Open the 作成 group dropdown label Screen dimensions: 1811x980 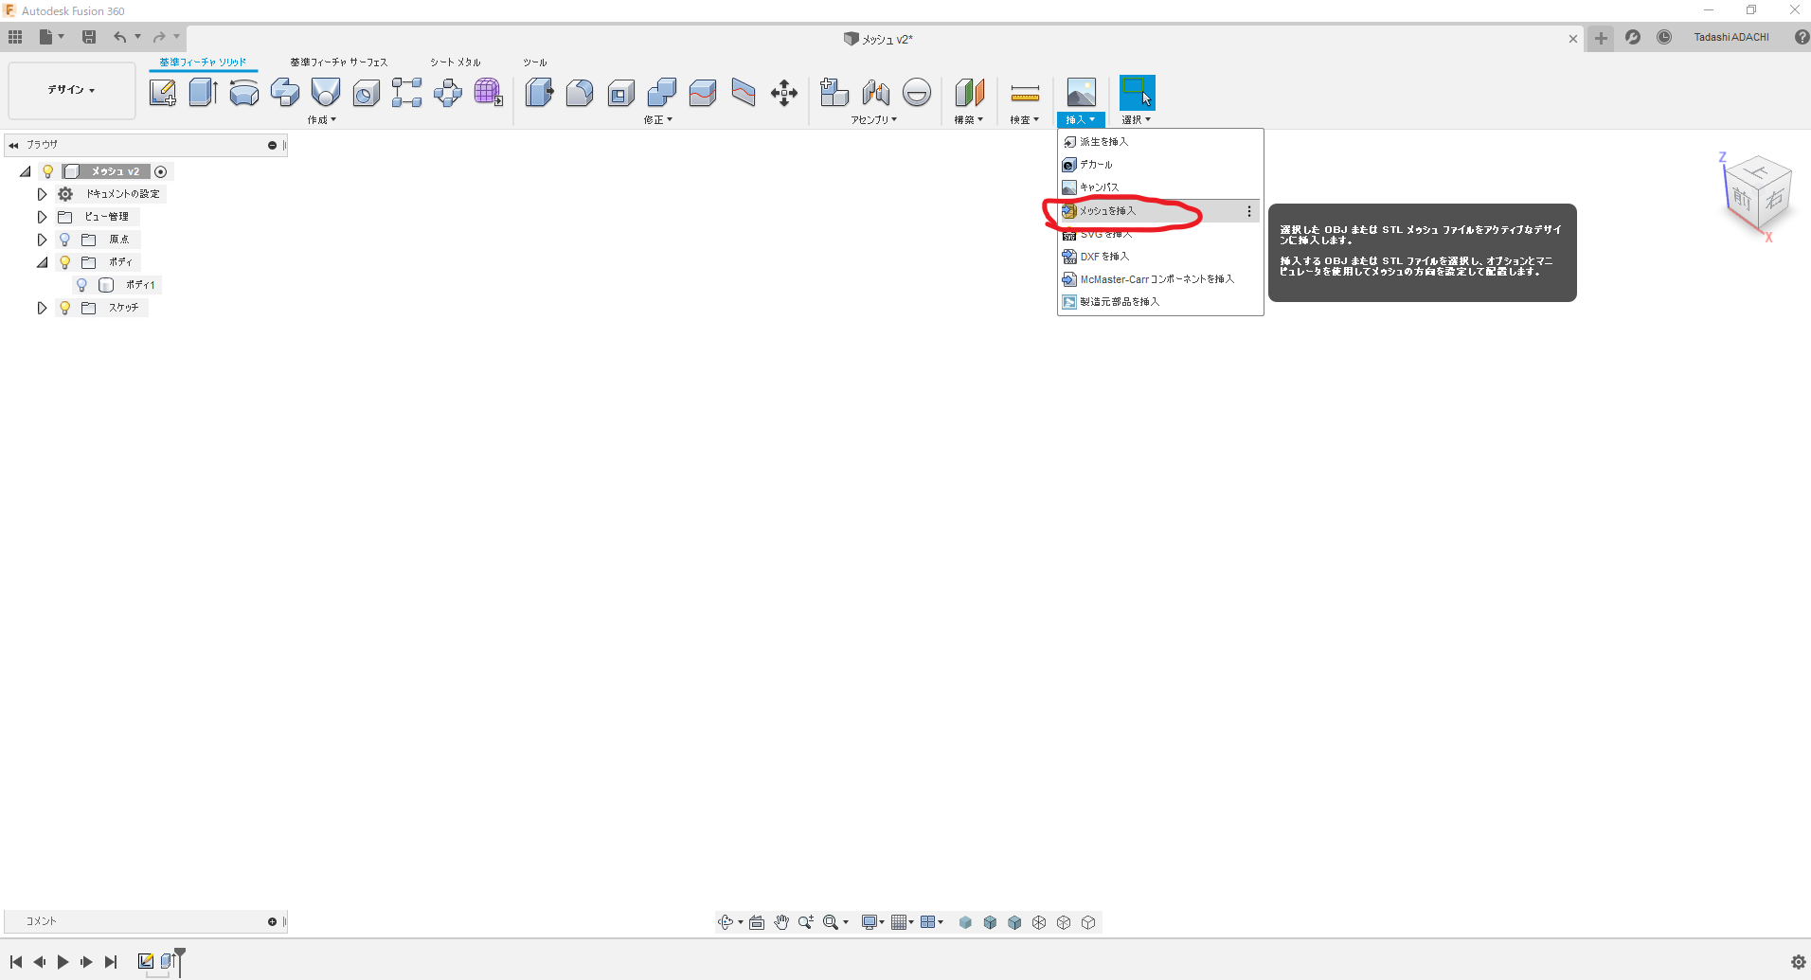[322, 120]
